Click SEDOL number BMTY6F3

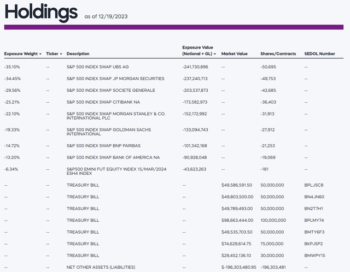314,232
